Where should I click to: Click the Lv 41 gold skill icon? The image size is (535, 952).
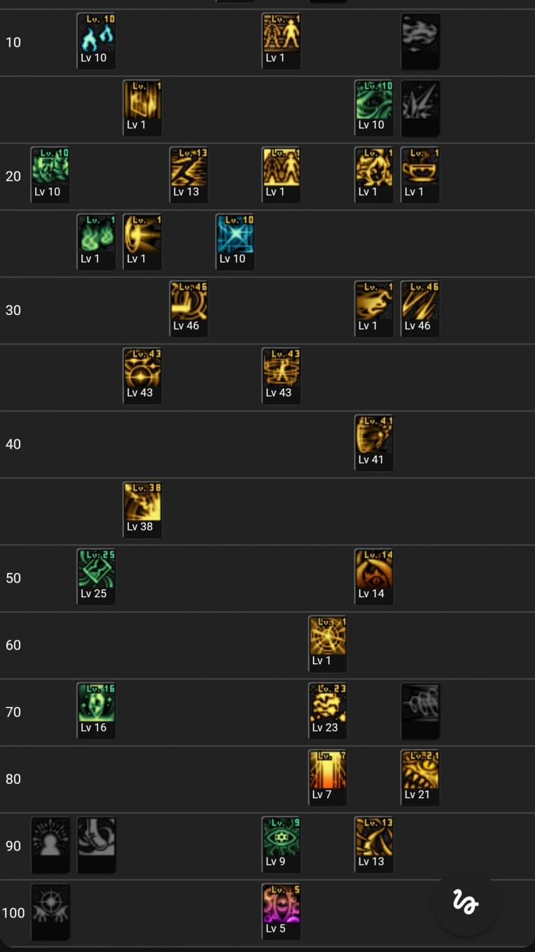point(374,443)
